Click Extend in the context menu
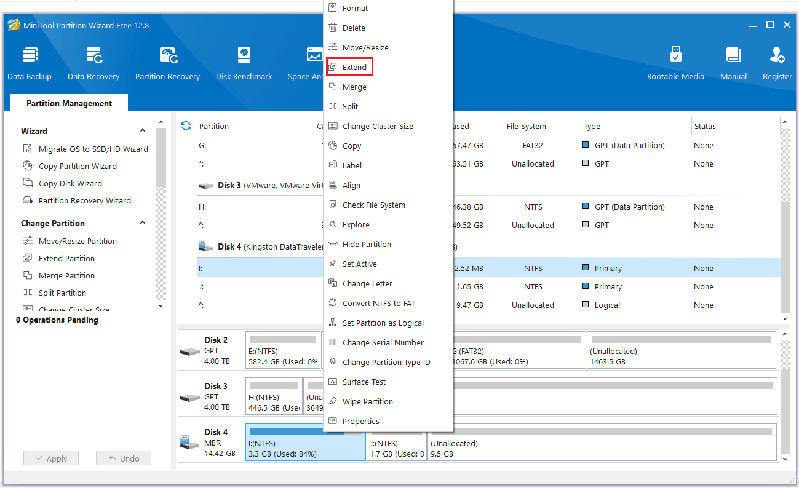The width and height of the screenshot is (799, 488). pyautogui.click(x=389, y=67)
